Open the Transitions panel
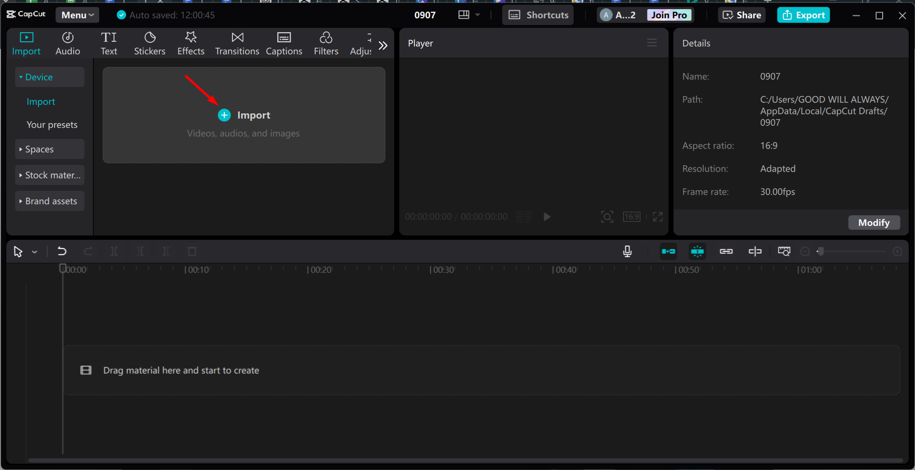The width and height of the screenshot is (915, 470). [x=237, y=43]
